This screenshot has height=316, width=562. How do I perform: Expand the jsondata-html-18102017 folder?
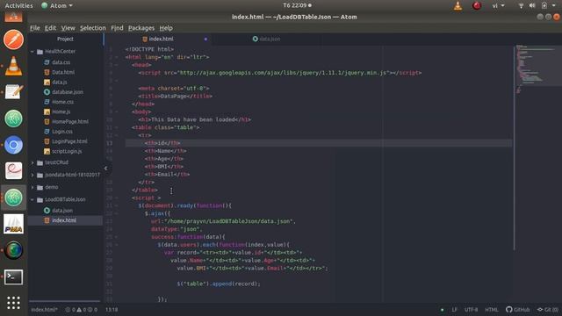pyautogui.click(x=32, y=175)
